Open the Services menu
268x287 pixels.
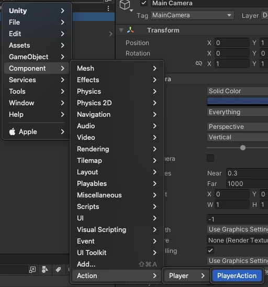coord(37,80)
